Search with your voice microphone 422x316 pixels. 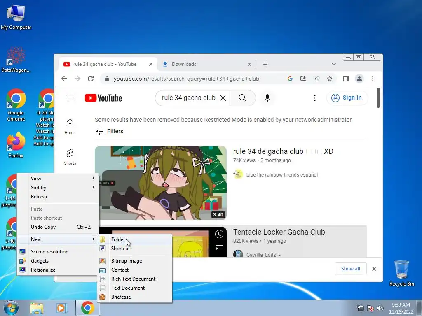267,98
